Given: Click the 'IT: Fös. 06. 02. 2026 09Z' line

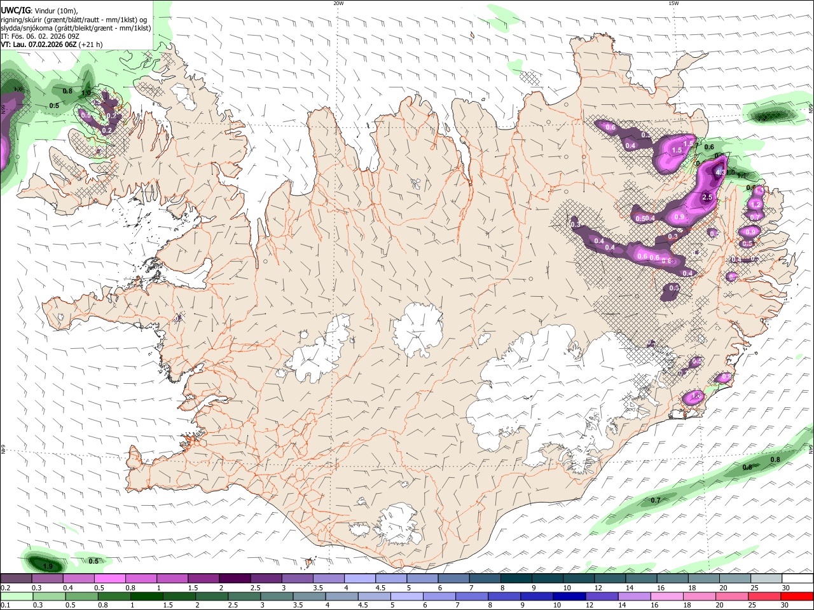Looking at the screenshot, I should tap(40, 36).
